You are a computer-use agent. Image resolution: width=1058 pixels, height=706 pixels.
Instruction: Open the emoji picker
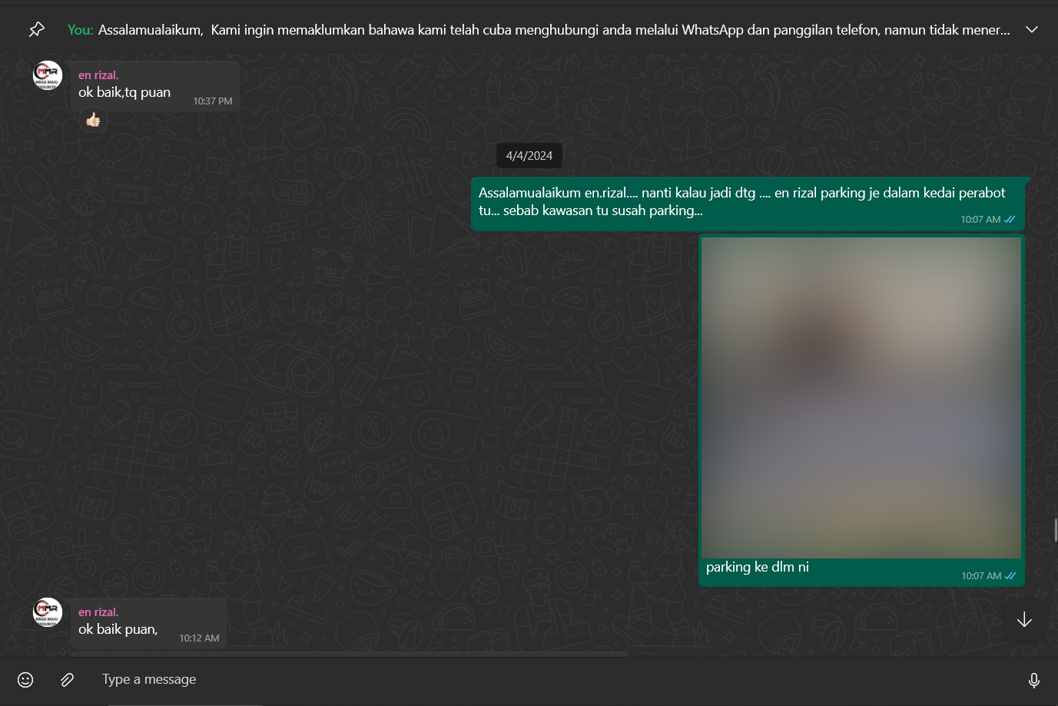click(x=25, y=680)
